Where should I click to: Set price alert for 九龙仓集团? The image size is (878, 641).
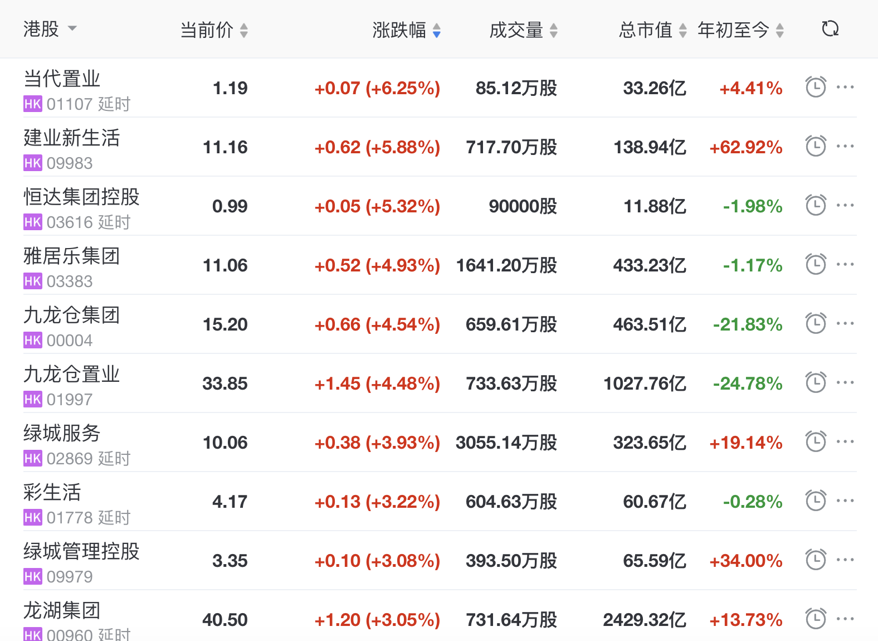pyautogui.click(x=816, y=324)
